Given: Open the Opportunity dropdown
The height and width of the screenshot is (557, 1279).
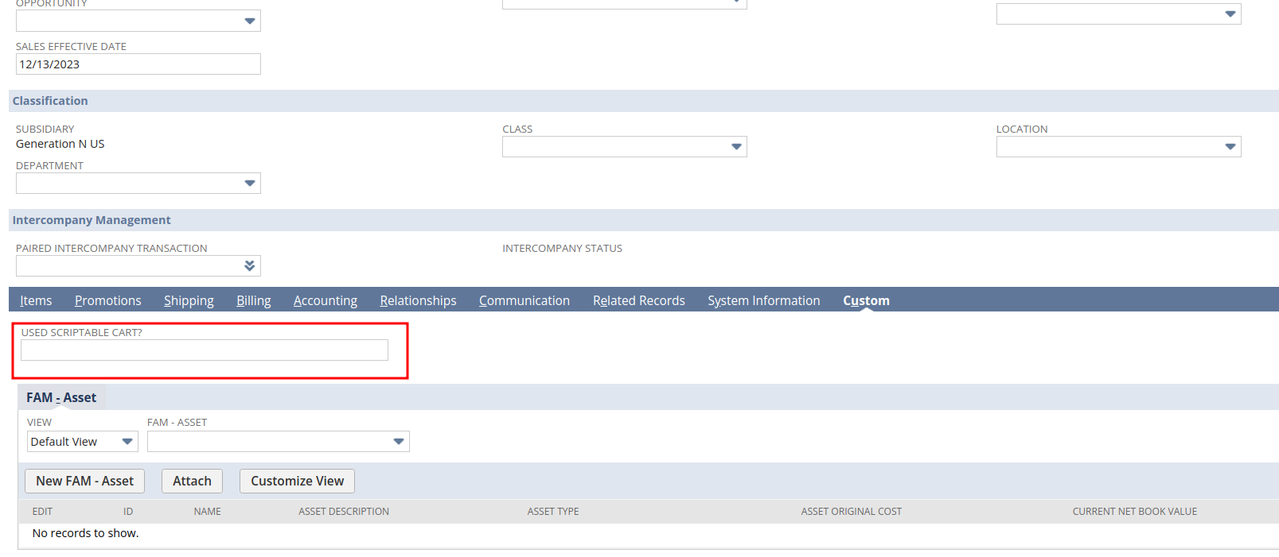Looking at the screenshot, I should [249, 21].
